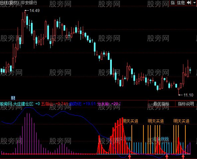Expand the small dropdown arrow at top right
Screen dimensions: 197x159
194,3
